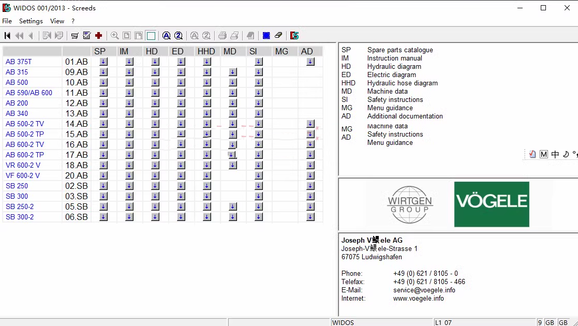Click the 'Hydraulic hose diagram' legend text
This screenshot has height=326, width=578.
403,83
